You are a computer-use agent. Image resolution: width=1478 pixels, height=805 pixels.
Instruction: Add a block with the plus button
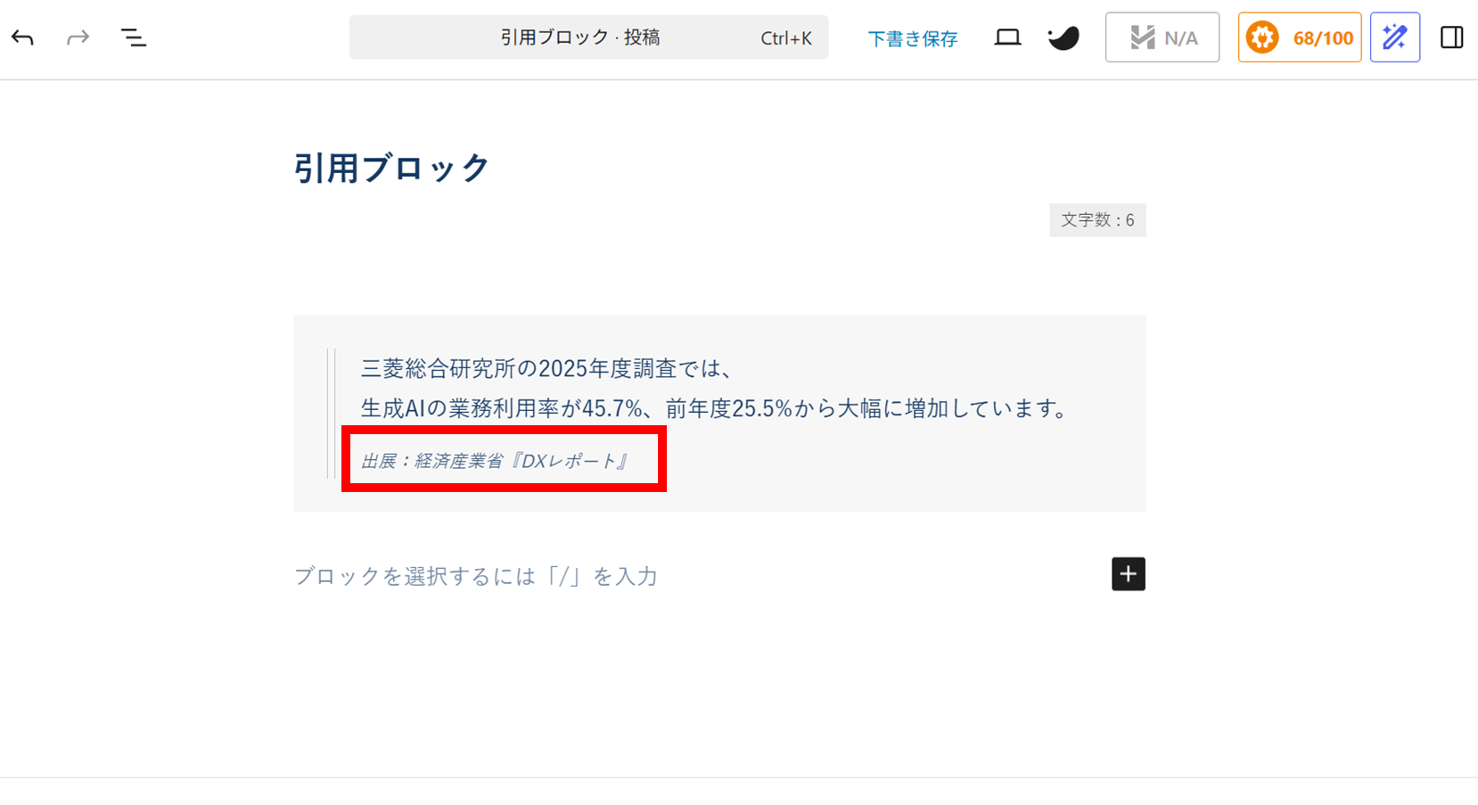coord(1129,574)
